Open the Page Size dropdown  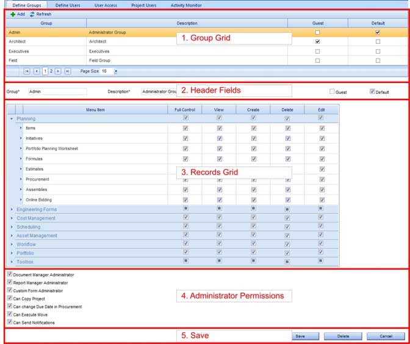point(116,71)
